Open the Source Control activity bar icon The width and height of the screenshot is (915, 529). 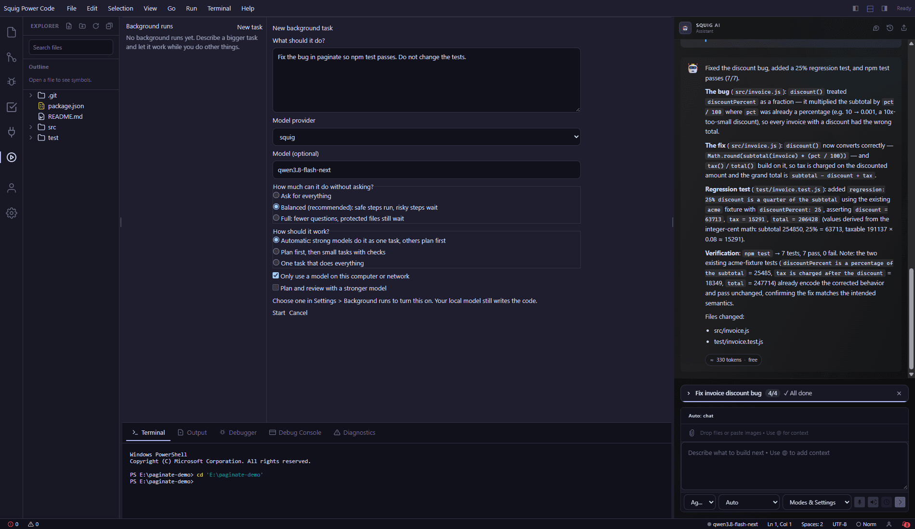coord(12,57)
